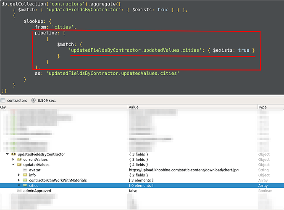The image size is (284, 210).
Task: Click the avatar string field icon
Action: 25,170
